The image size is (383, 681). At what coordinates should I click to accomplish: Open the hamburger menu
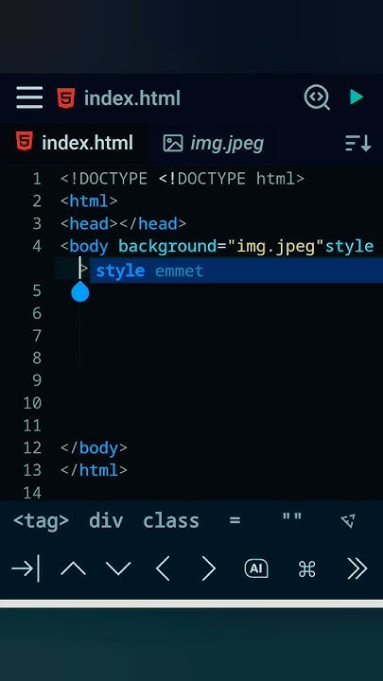coord(29,97)
